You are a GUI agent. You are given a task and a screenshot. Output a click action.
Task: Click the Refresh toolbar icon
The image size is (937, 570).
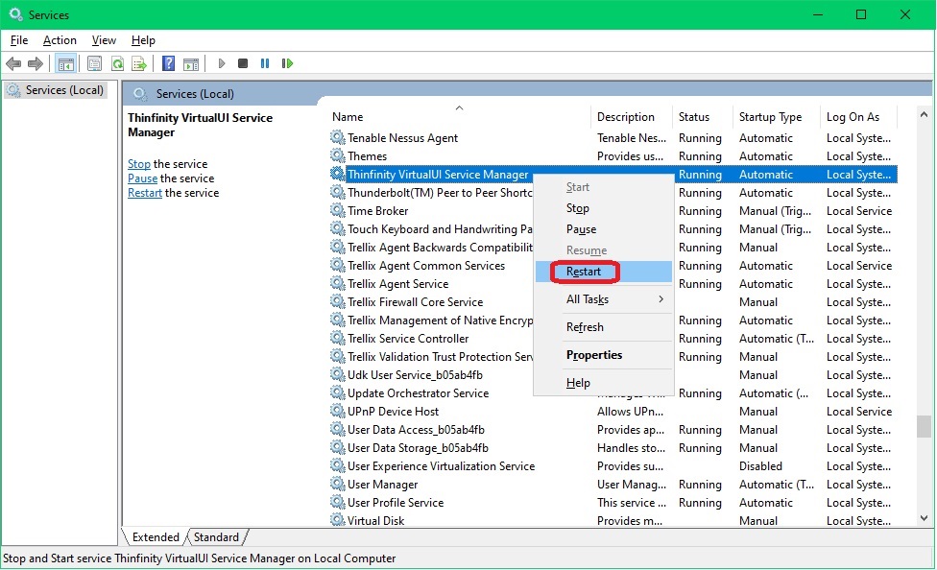click(x=117, y=63)
